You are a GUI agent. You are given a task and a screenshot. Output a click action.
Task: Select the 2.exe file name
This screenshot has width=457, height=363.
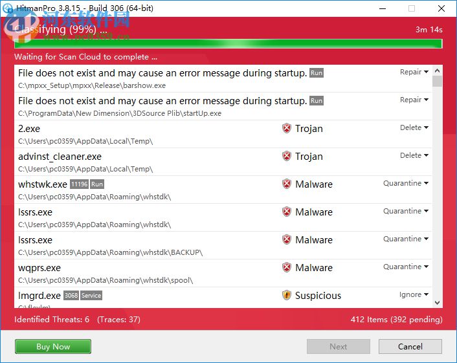[29, 129]
